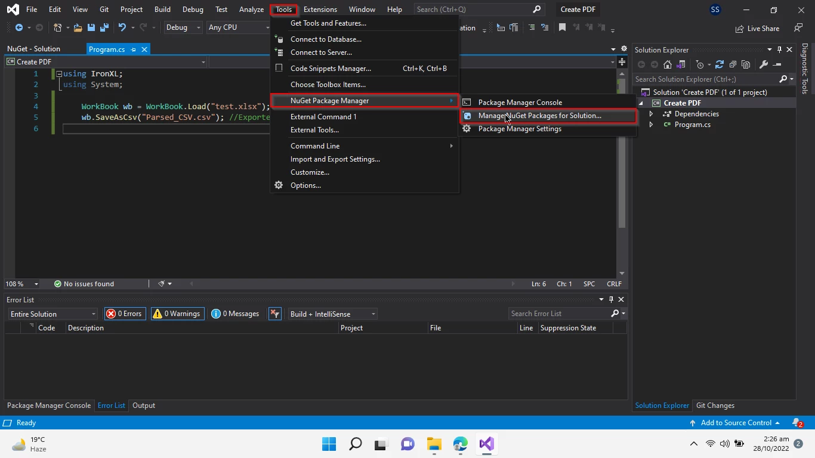Expand the Dependencies node in Solution Explorer
This screenshot has height=458, width=815.
[x=651, y=114]
